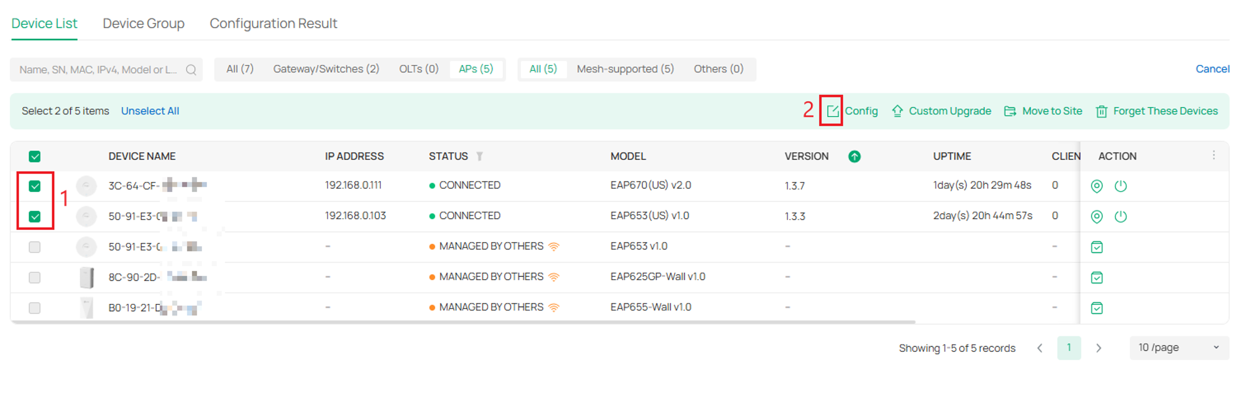The image size is (1237, 402).
Task: Select the Others (0) filter
Action: 718,69
